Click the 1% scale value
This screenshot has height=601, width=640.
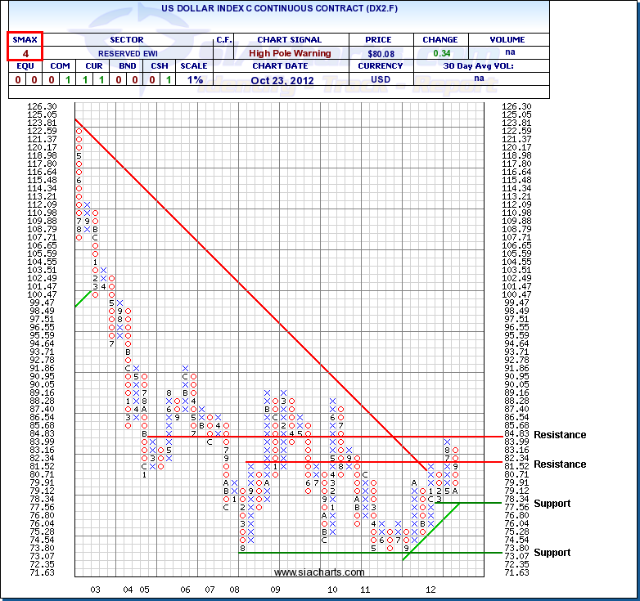(194, 80)
